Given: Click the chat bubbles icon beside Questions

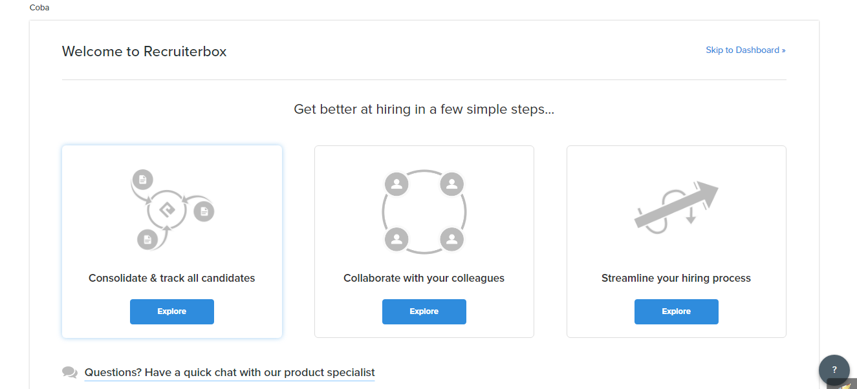Looking at the screenshot, I should [x=70, y=372].
